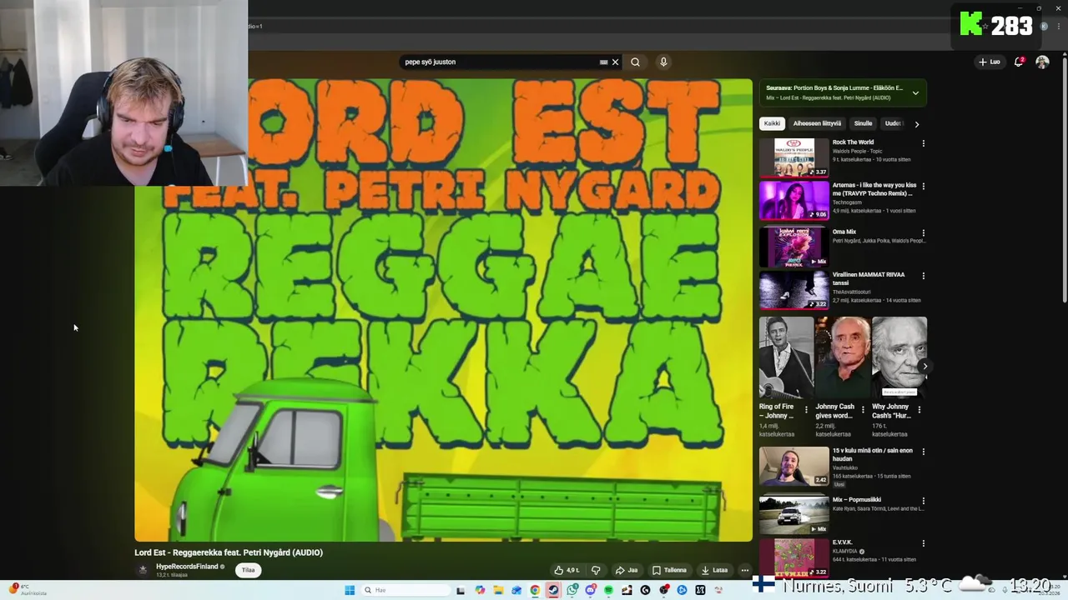Open the Rock The World video thumbnail
Image resolution: width=1068 pixels, height=600 pixels.
[x=794, y=157]
